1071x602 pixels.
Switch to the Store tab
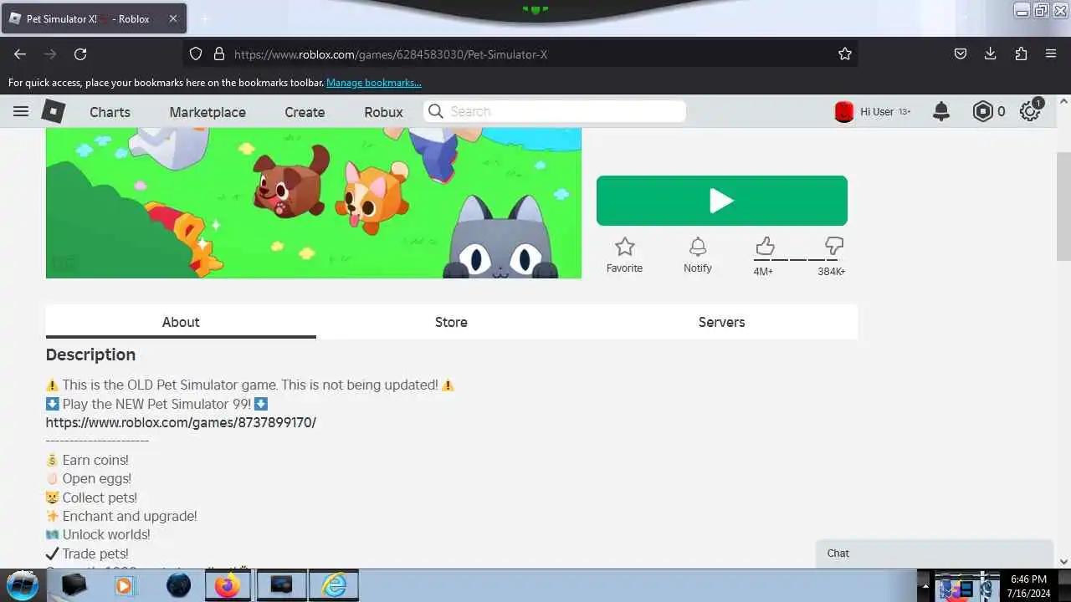coord(451,322)
